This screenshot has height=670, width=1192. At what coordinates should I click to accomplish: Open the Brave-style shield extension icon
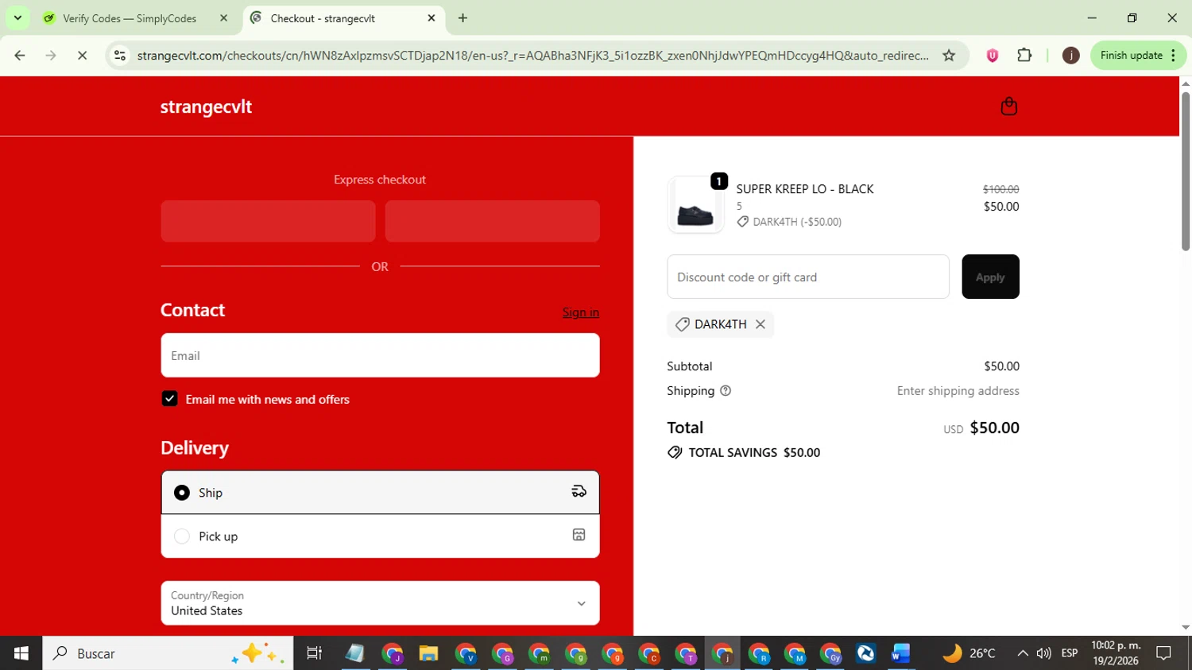click(992, 55)
